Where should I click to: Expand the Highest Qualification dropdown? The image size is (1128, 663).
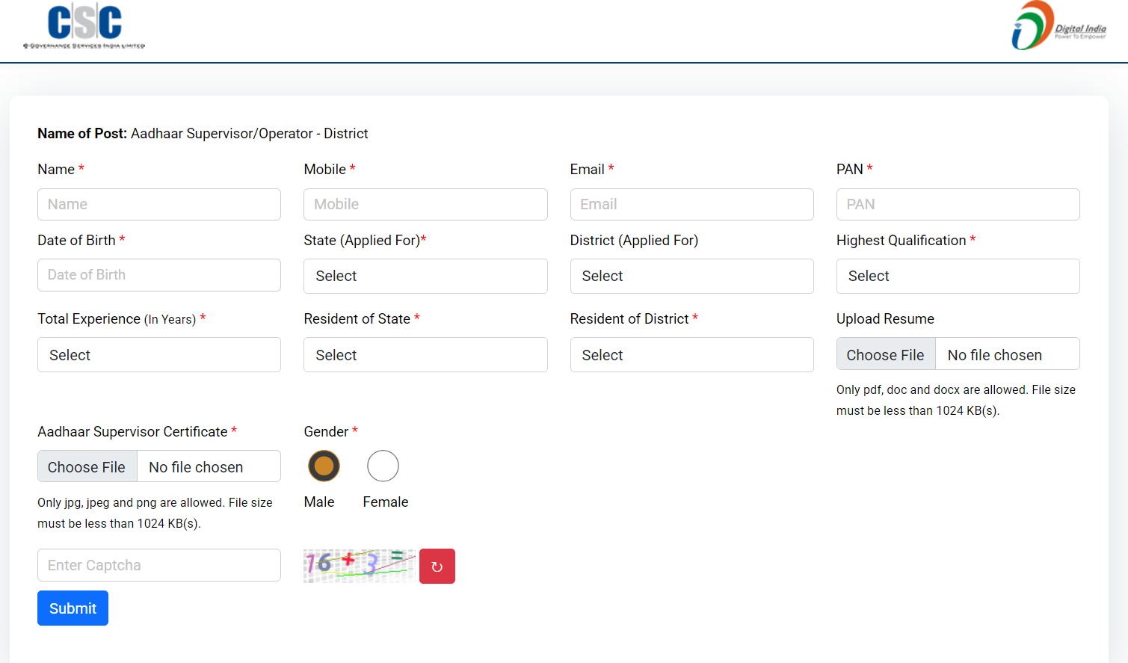pyautogui.click(x=958, y=277)
